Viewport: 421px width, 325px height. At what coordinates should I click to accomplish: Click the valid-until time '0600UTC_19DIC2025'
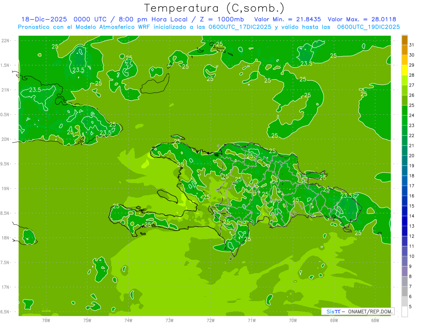coord(368,27)
